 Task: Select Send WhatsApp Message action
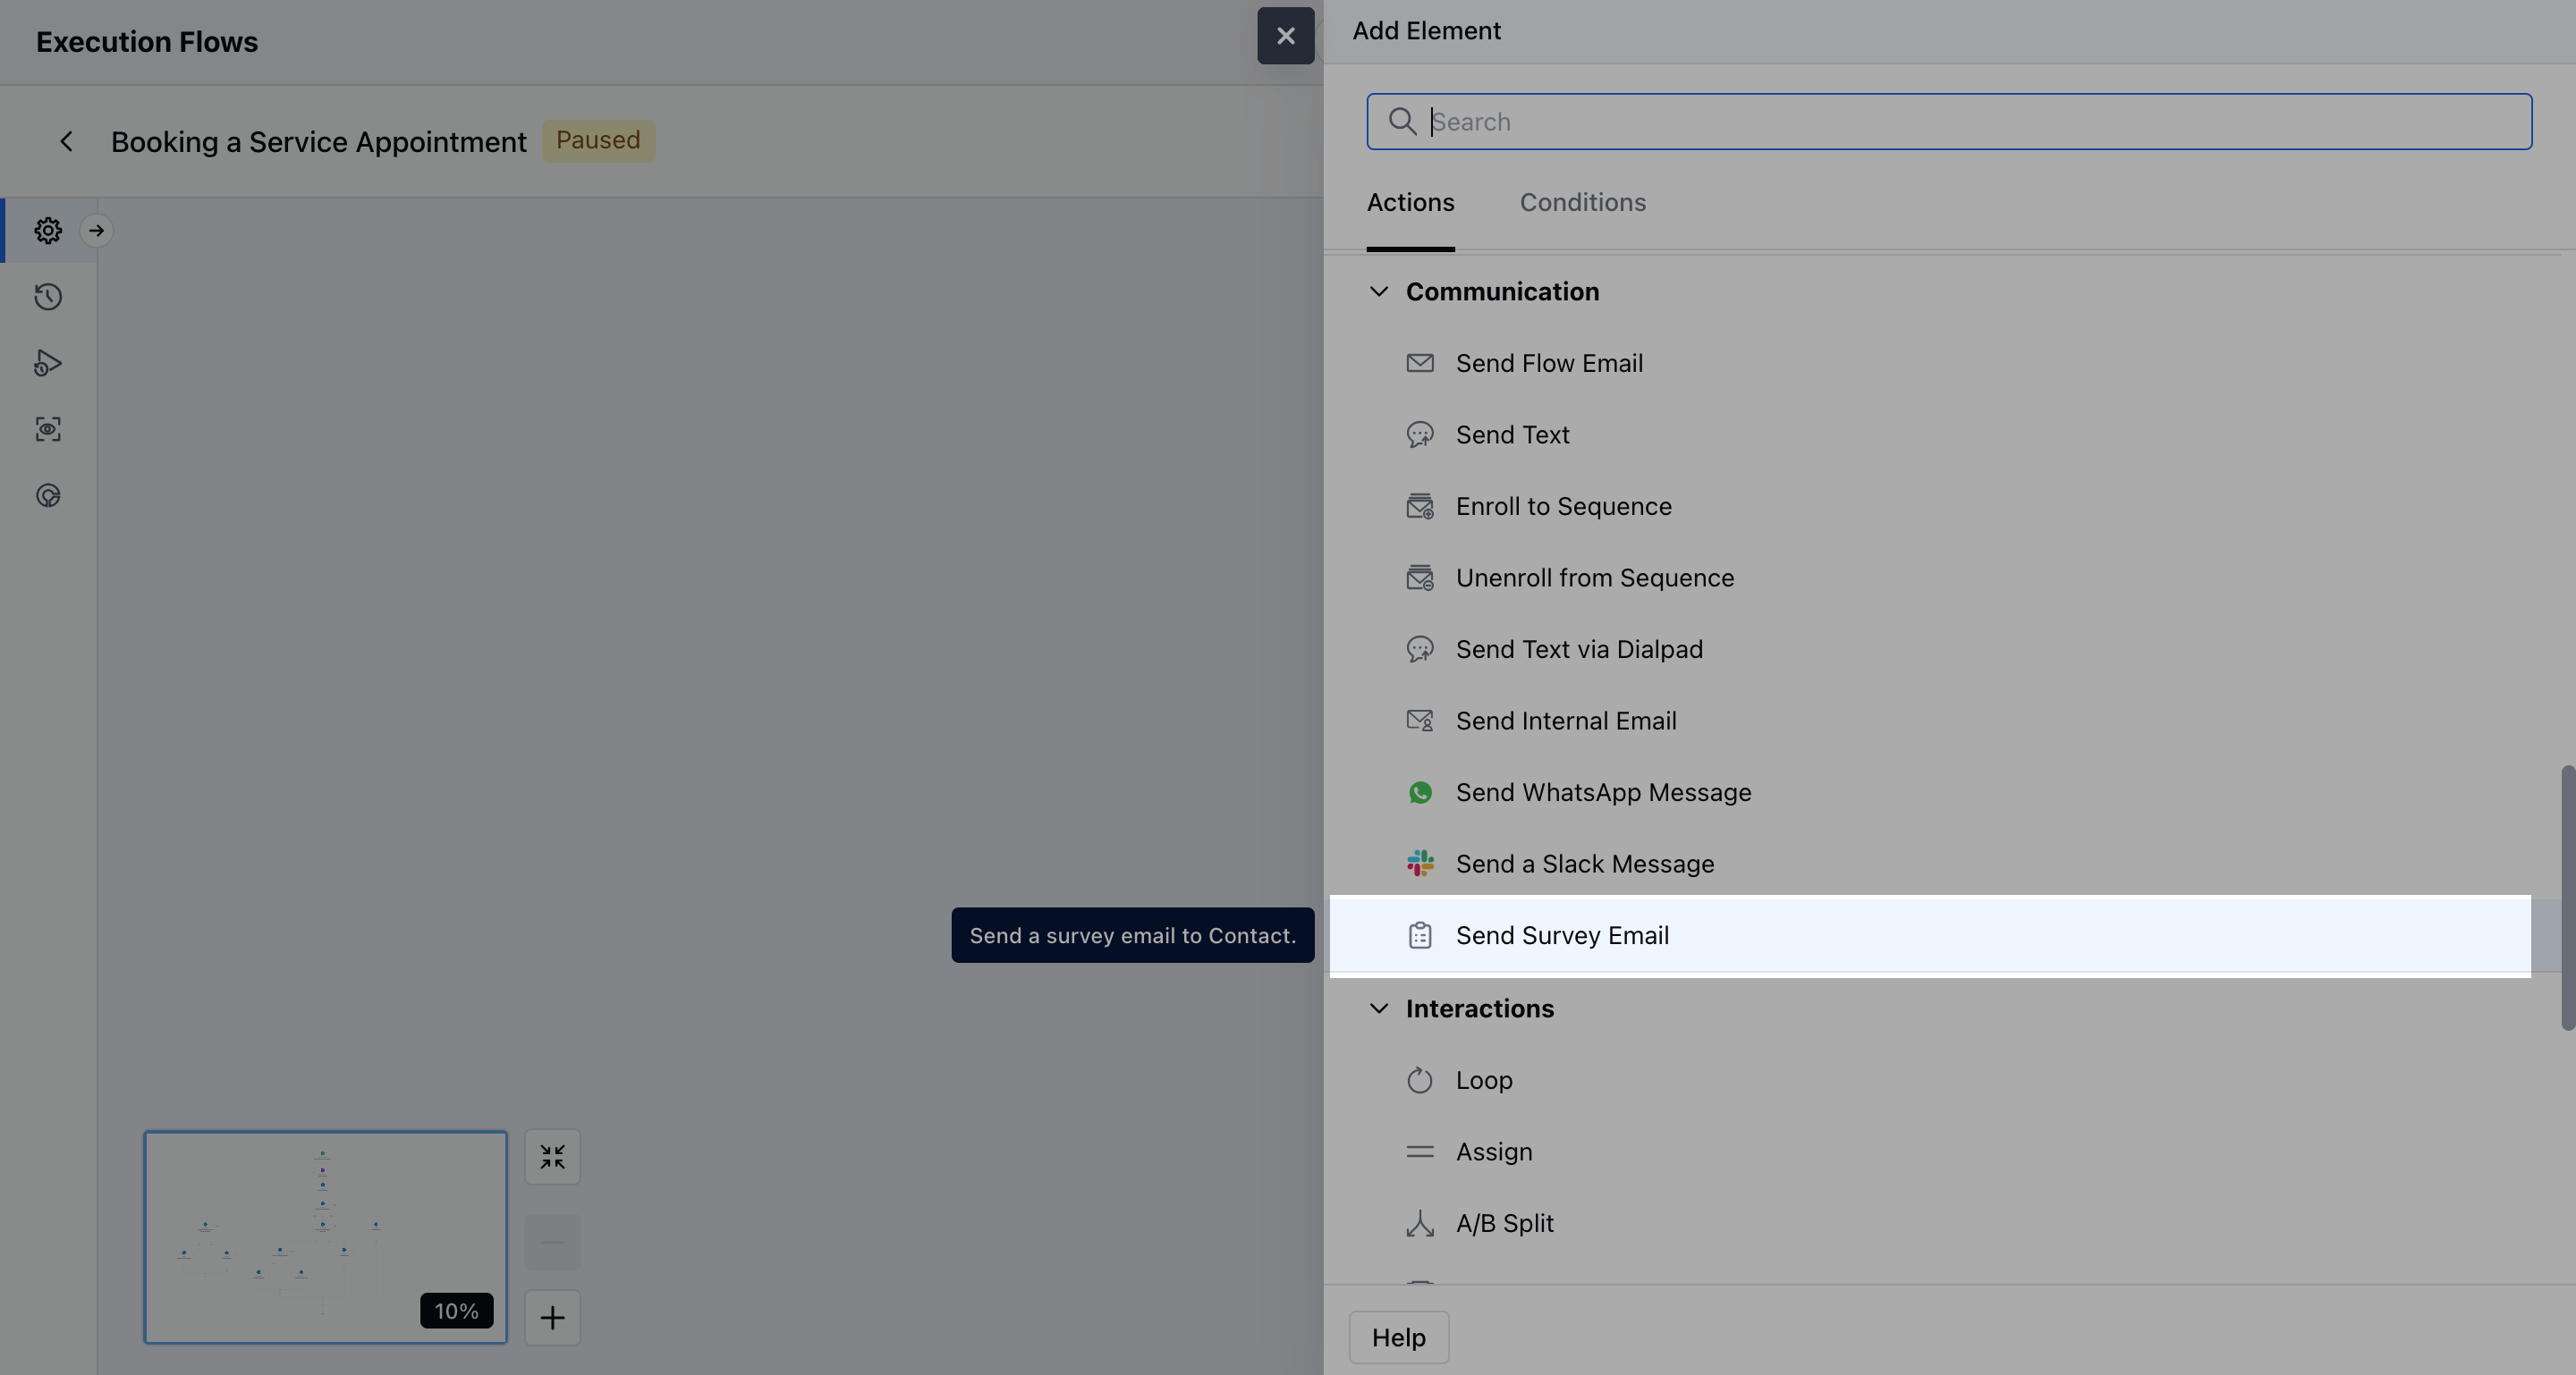point(1602,792)
